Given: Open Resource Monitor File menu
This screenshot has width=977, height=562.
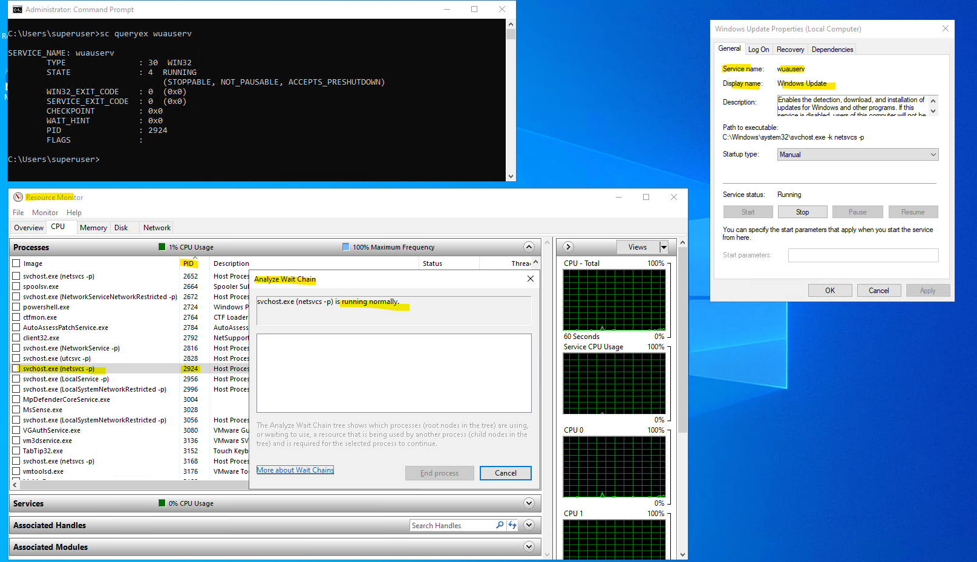Looking at the screenshot, I should [x=18, y=213].
